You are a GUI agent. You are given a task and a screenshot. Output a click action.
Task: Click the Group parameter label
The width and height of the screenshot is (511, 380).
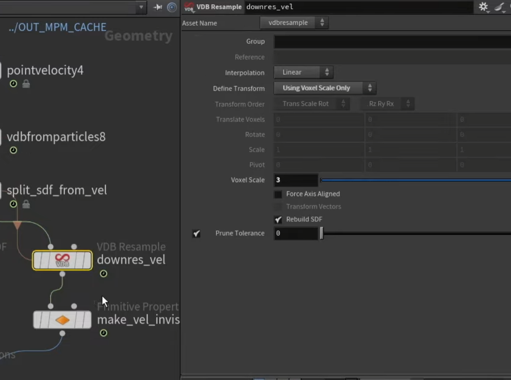click(x=255, y=42)
